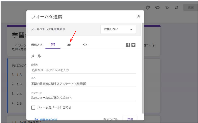Share the form via Twitter icon
The width and height of the screenshot is (198, 123).
click(133, 45)
